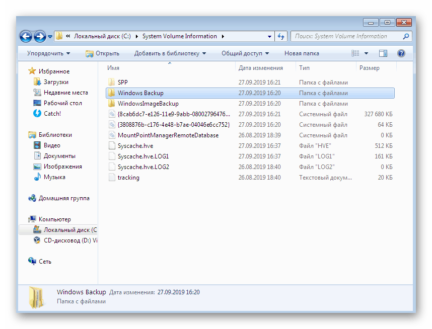The height and width of the screenshot is (329, 432).
Task: Expand the arrow after Локальный диск (C:)
Action: 136,36
